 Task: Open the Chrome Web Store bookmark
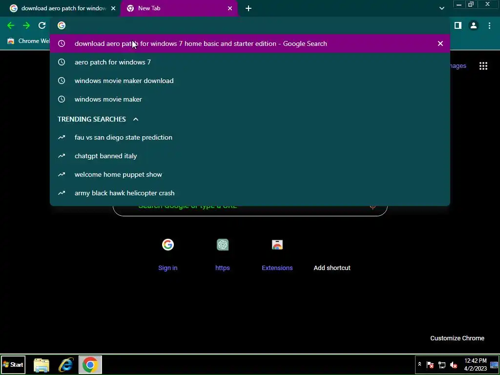(29, 41)
